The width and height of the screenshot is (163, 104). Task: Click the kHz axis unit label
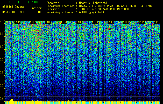click(2, 21)
